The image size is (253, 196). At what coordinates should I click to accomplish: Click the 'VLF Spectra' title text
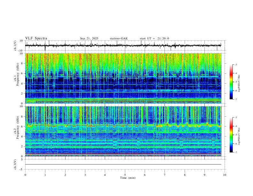pos(36,38)
